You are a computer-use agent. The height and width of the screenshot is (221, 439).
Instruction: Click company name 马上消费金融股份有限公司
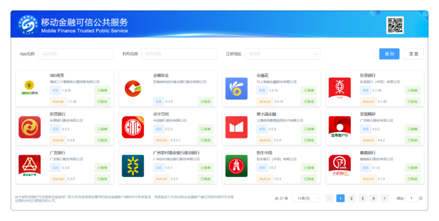coord(276,82)
